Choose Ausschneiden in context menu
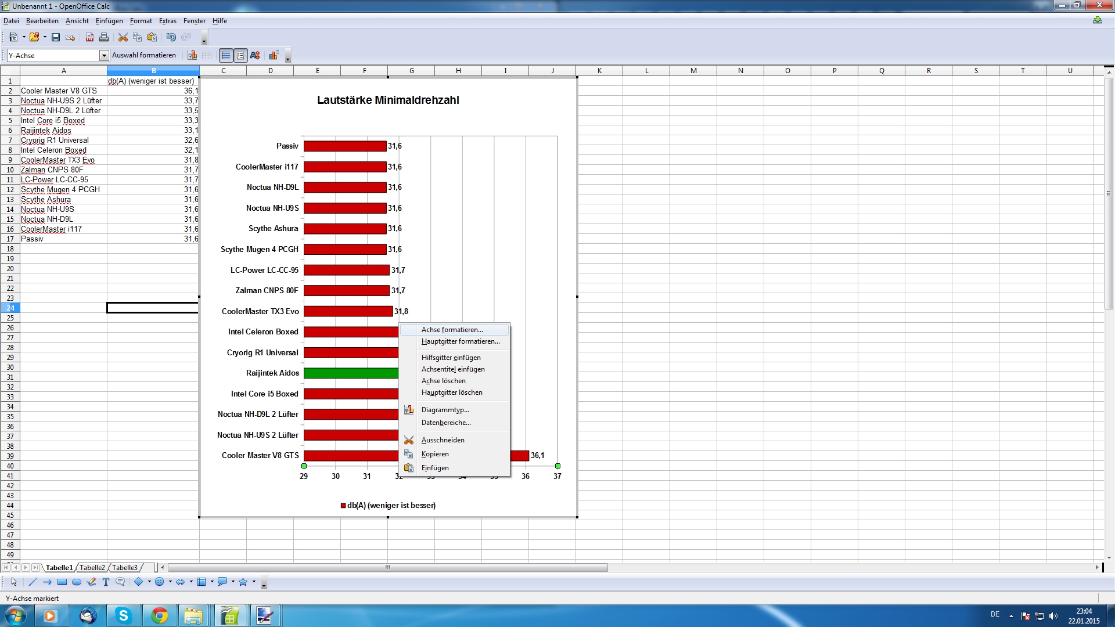This screenshot has width=1115, height=627. (454, 440)
